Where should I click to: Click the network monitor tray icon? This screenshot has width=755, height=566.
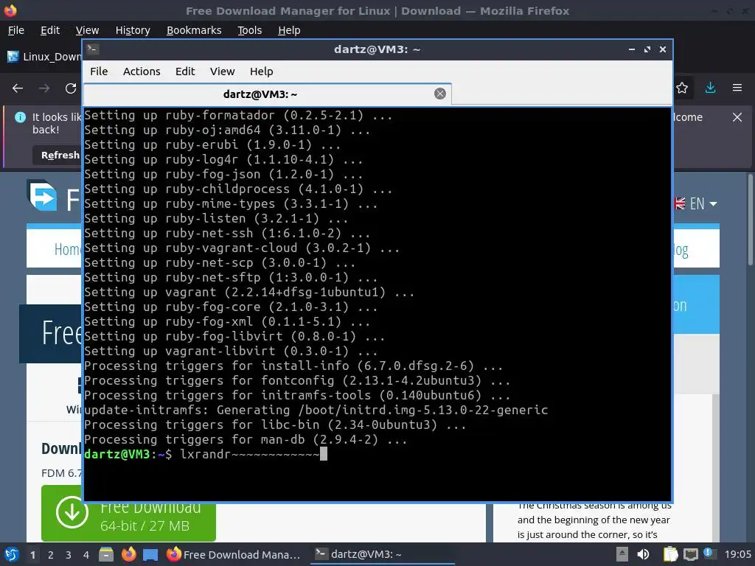tap(690, 554)
